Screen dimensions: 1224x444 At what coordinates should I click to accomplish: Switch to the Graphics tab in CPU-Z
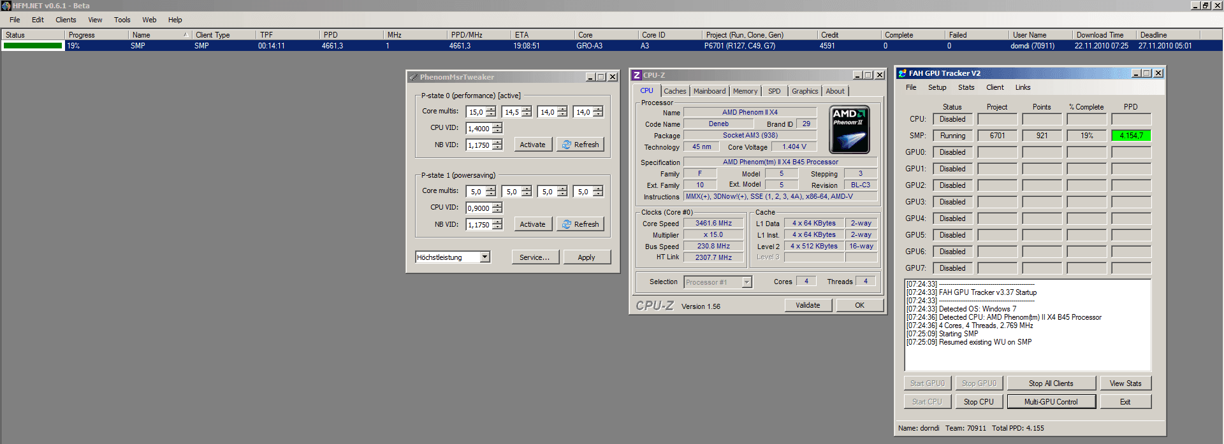pyautogui.click(x=805, y=91)
